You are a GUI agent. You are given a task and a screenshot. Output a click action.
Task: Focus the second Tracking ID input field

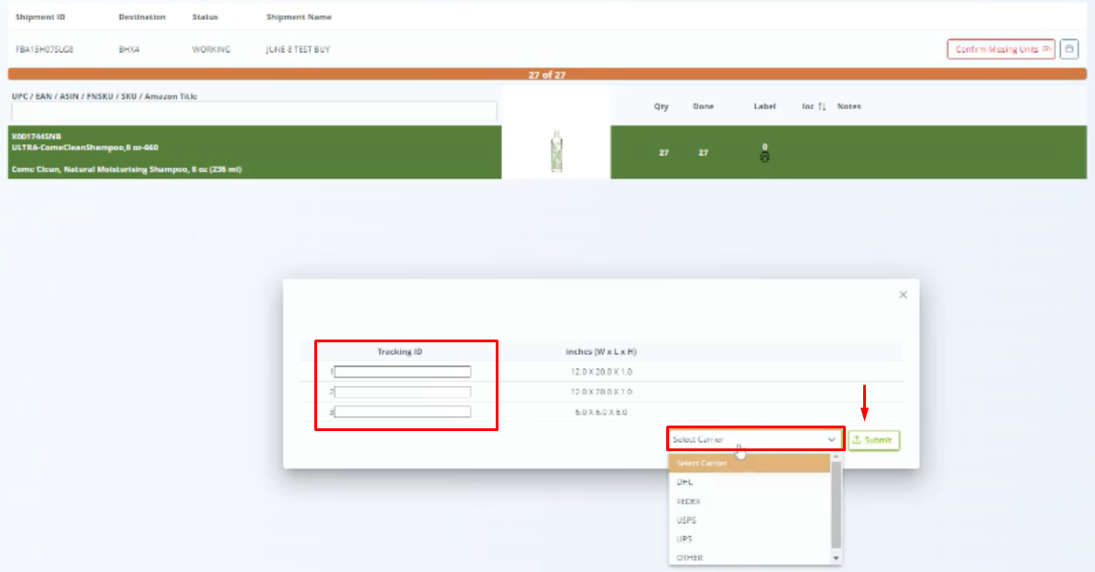click(x=402, y=392)
